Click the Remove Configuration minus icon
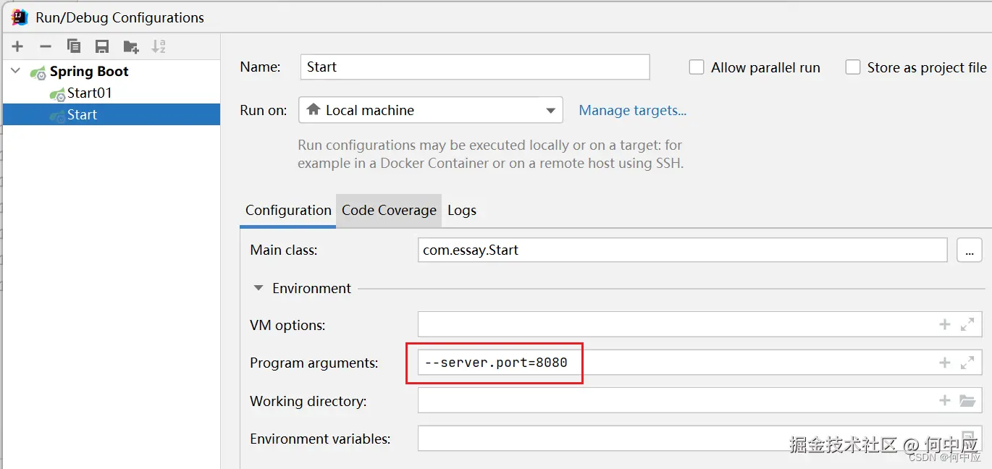 45,46
